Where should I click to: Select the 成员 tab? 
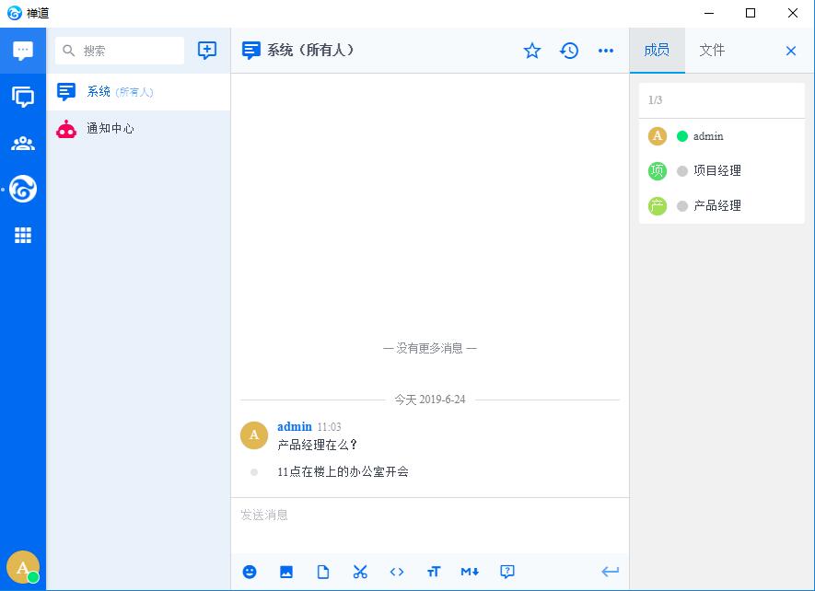tap(657, 51)
